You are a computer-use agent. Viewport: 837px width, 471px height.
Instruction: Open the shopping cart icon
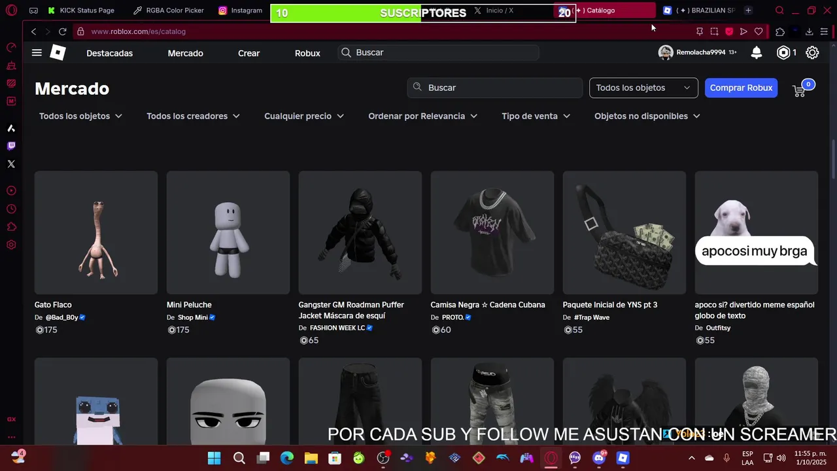pos(799,90)
